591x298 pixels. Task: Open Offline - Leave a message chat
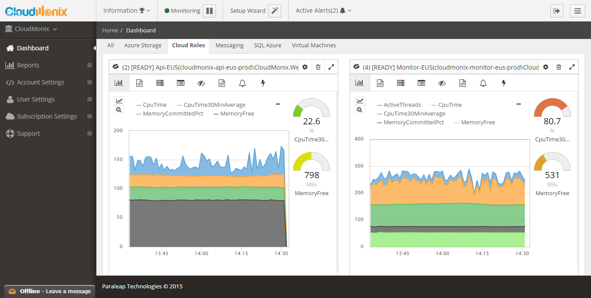click(50, 291)
